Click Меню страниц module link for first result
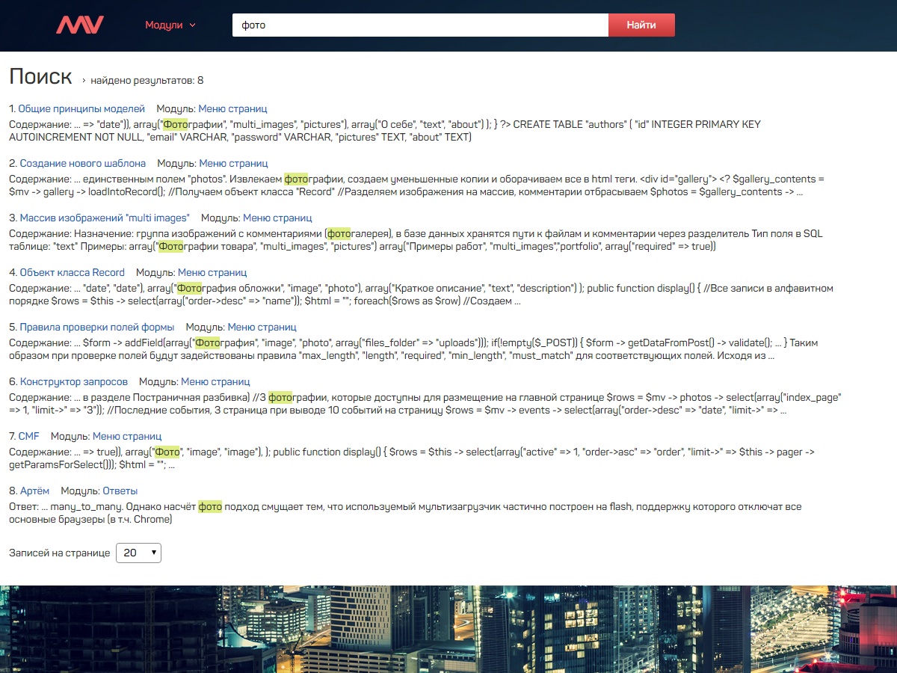897x673 pixels. pyautogui.click(x=232, y=108)
